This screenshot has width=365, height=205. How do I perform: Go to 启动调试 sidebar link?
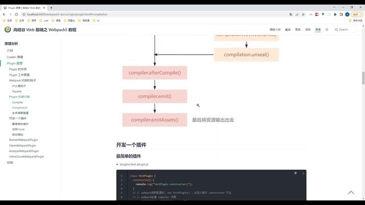pos(18,134)
